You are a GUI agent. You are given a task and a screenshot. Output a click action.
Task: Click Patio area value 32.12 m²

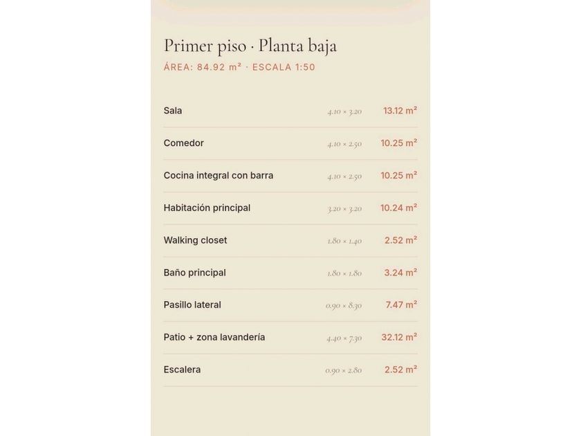click(x=400, y=338)
